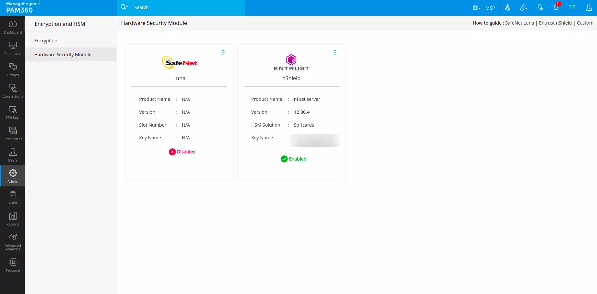597x294 pixels.
Task: Click the version value '12.80.4'
Action: point(302,112)
